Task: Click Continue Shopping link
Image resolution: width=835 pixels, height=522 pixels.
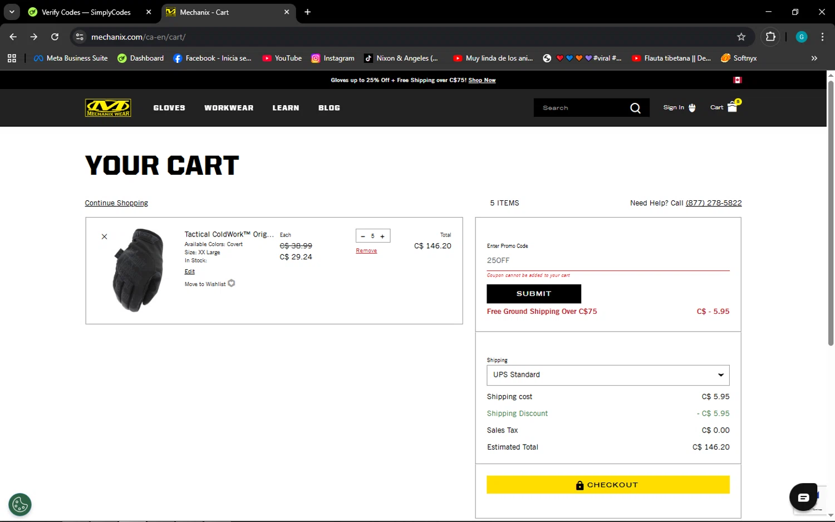Action: tap(116, 203)
